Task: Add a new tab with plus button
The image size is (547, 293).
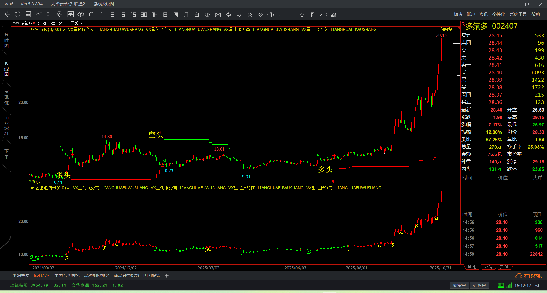Action: (167, 276)
